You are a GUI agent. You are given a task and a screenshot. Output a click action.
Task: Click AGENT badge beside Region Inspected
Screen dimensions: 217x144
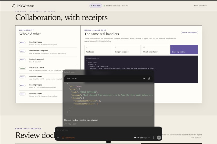pos(22,60)
